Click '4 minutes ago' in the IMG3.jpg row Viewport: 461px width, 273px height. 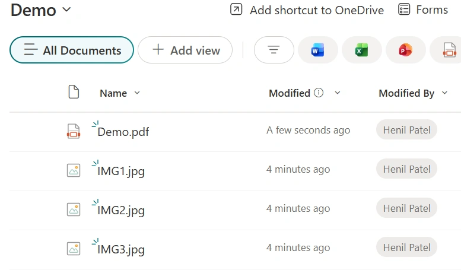(298, 247)
